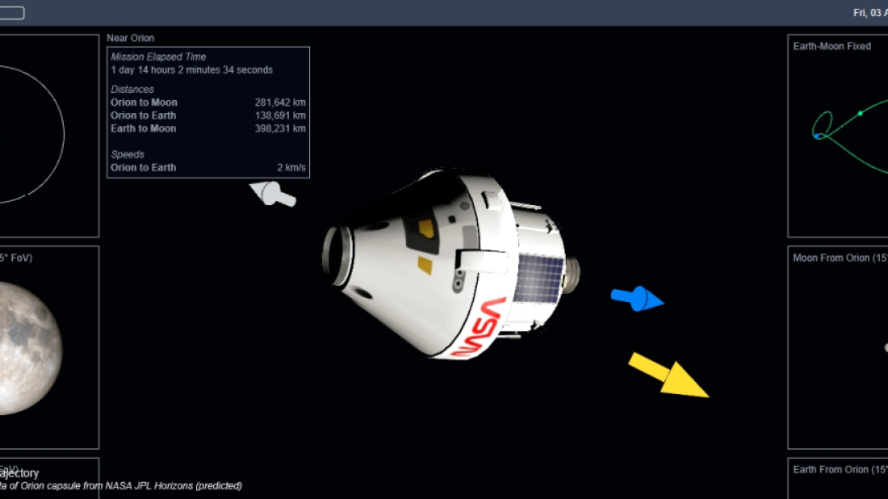Open the Moon From Orion view panel
This screenshot has width=888, height=499.
(x=838, y=347)
